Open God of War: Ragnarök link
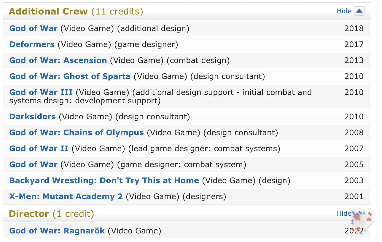This screenshot has height=242, width=382. coord(57,231)
